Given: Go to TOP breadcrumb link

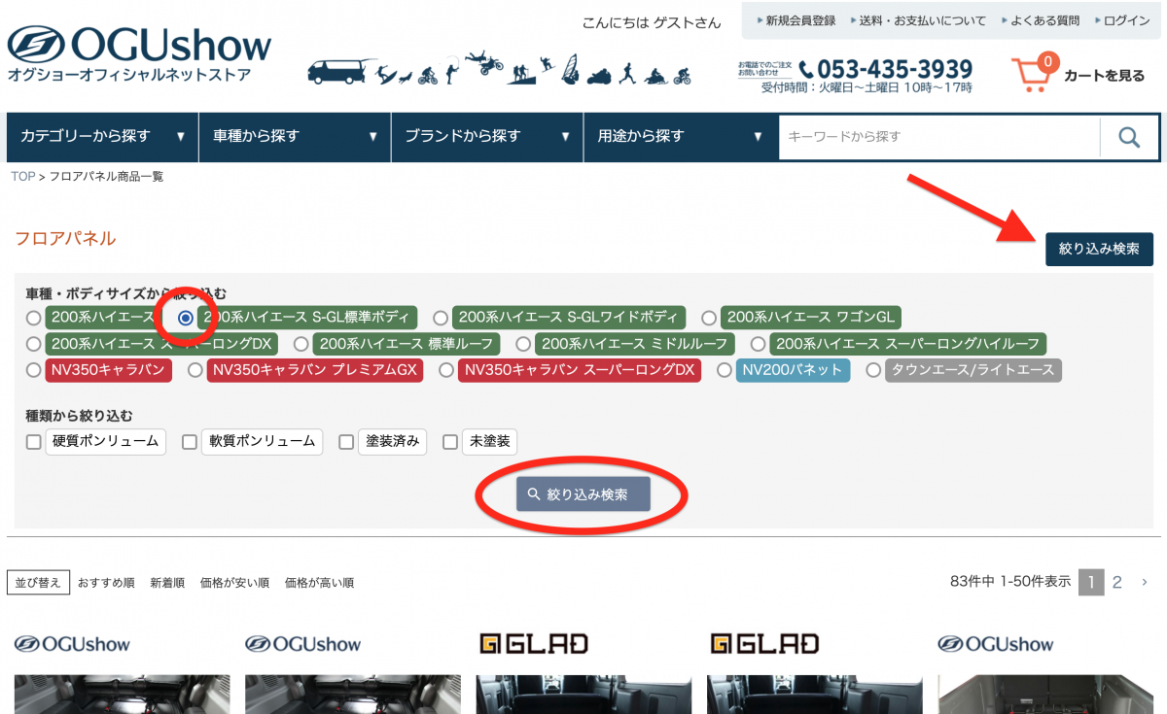Looking at the screenshot, I should 22,177.
